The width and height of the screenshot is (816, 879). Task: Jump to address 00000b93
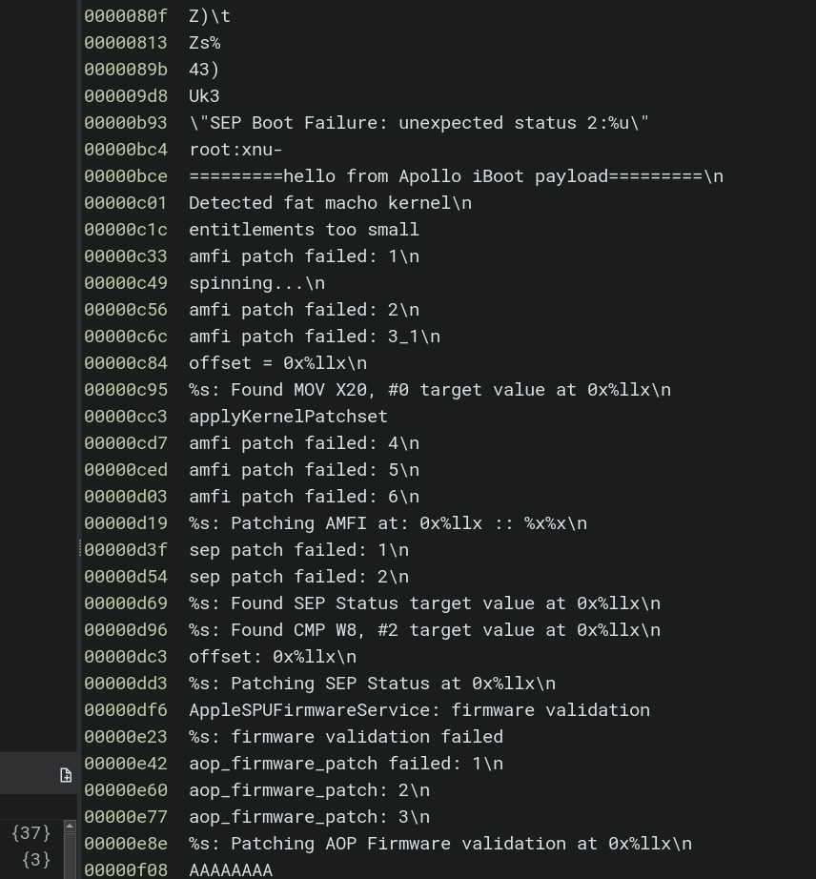coord(125,123)
